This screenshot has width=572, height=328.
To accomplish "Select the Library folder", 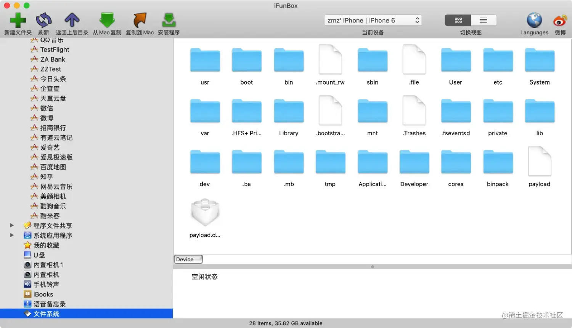I will click(x=289, y=111).
